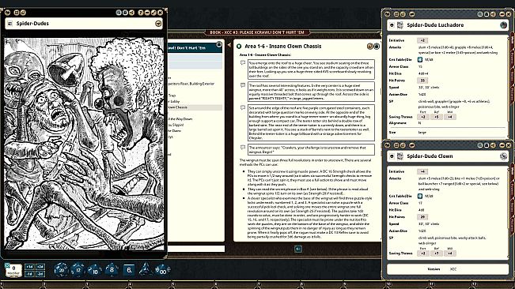The width and height of the screenshot is (515, 289).
Task: Click the chat bubble beside 'The roof has several' box
Action: (x=243, y=85)
